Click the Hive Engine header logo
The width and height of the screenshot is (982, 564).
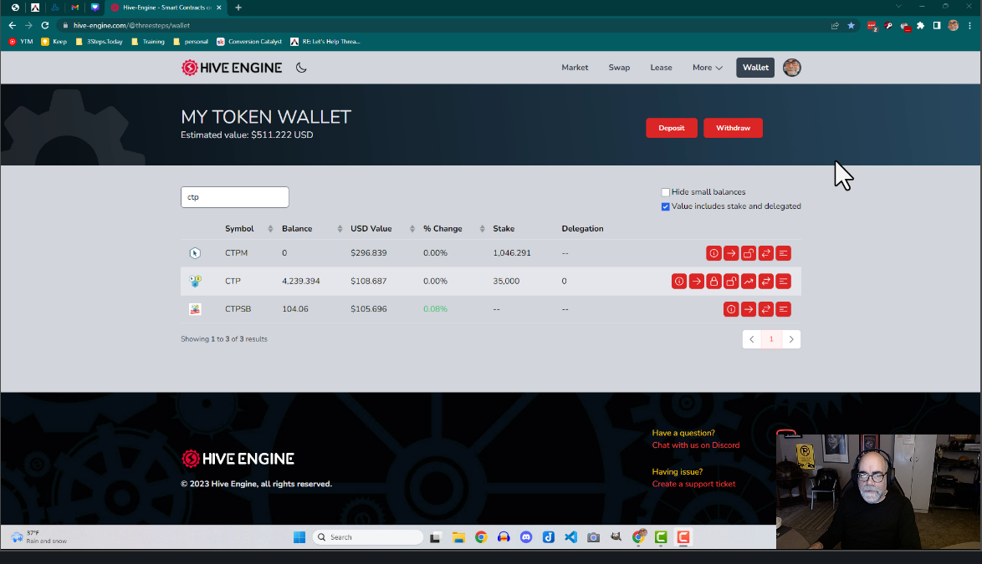pyautogui.click(x=232, y=68)
